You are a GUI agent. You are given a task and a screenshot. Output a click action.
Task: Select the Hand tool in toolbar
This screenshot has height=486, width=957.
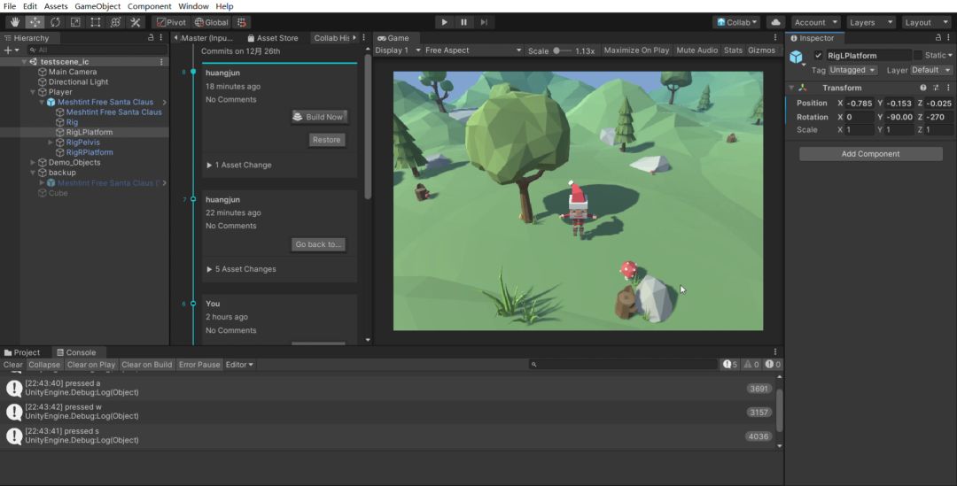[x=14, y=22]
